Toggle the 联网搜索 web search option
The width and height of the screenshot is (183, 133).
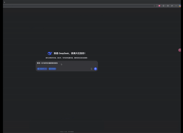(x=52, y=69)
